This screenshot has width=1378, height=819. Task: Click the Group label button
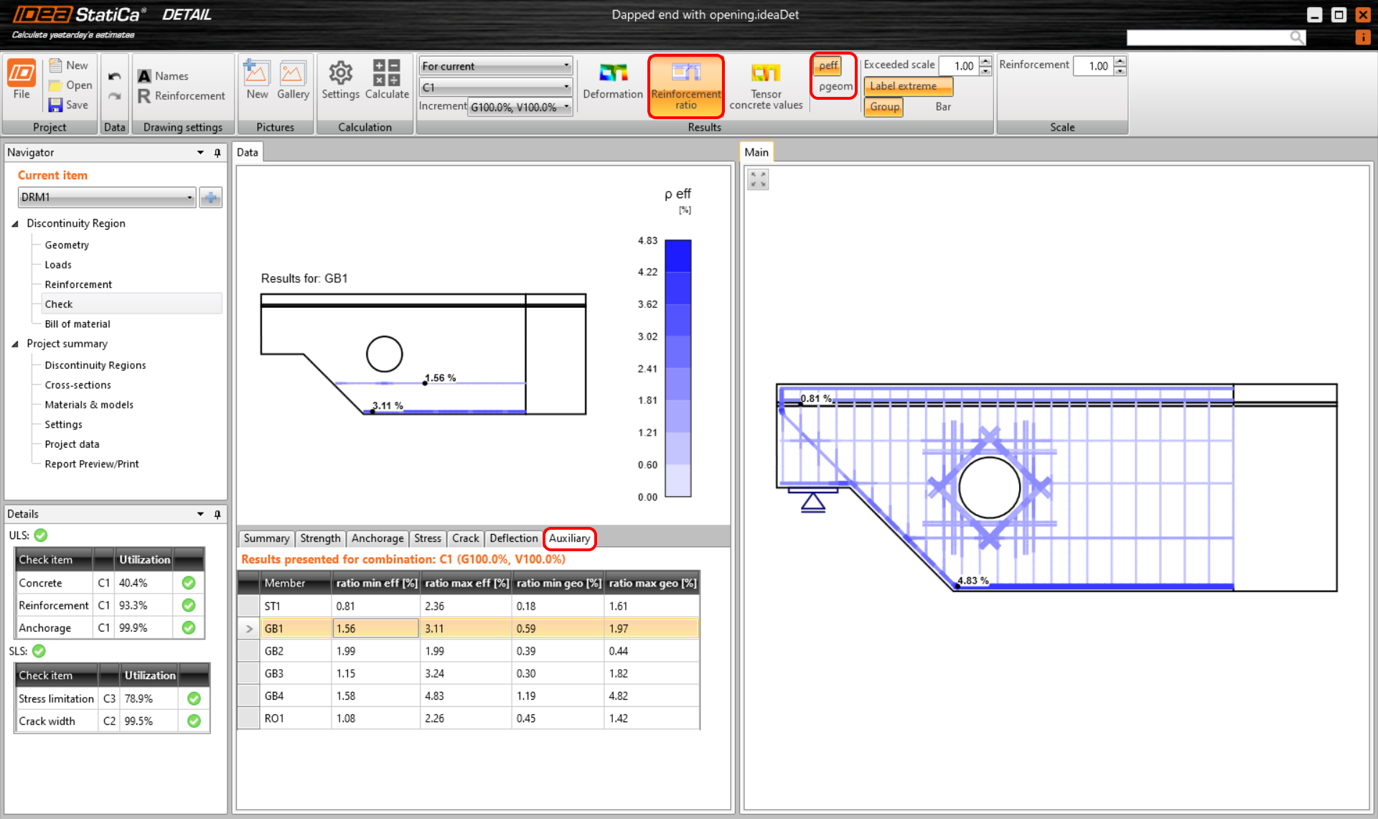[x=883, y=106]
